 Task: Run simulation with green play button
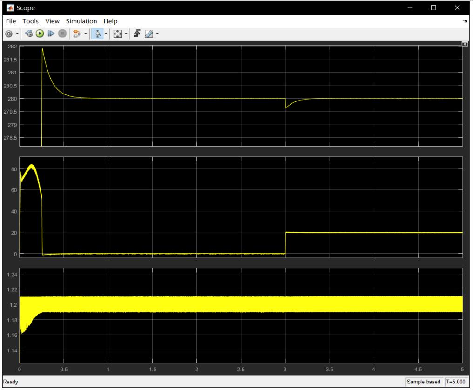tap(40, 34)
